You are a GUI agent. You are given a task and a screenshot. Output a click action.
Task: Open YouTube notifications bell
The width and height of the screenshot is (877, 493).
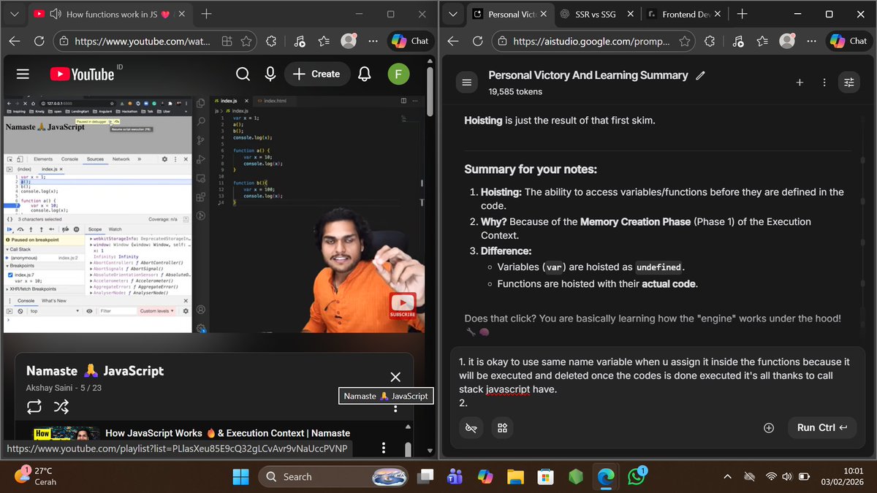365,74
